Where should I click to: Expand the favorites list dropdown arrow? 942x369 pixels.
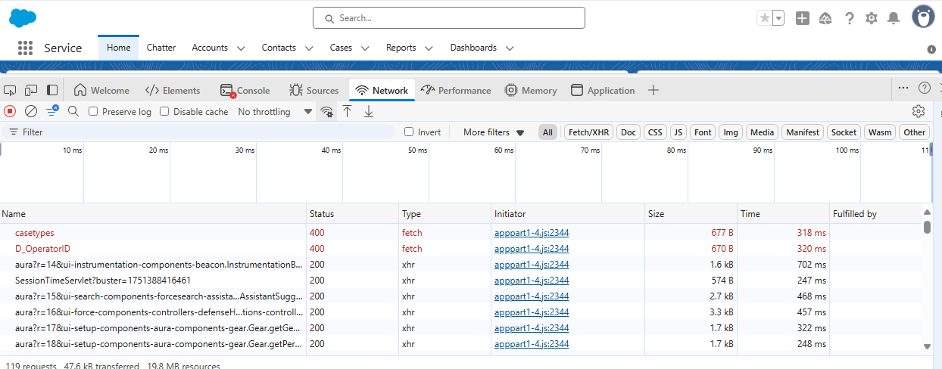pos(778,17)
